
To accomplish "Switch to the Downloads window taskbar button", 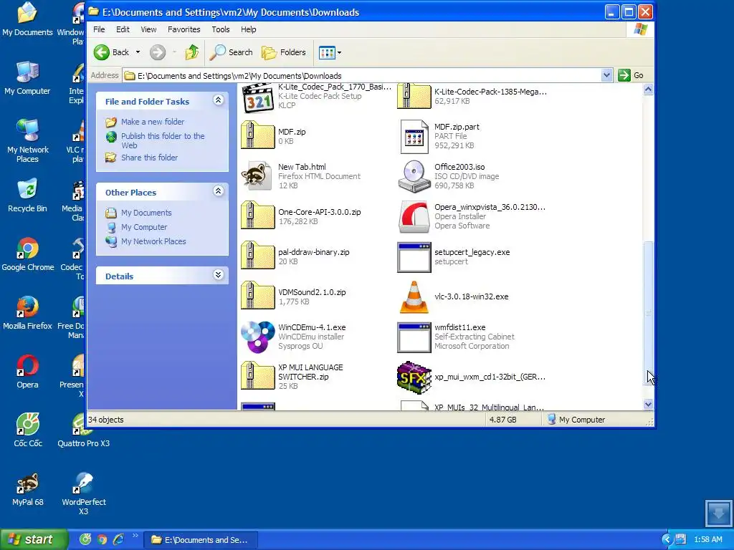I will point(200,540).
